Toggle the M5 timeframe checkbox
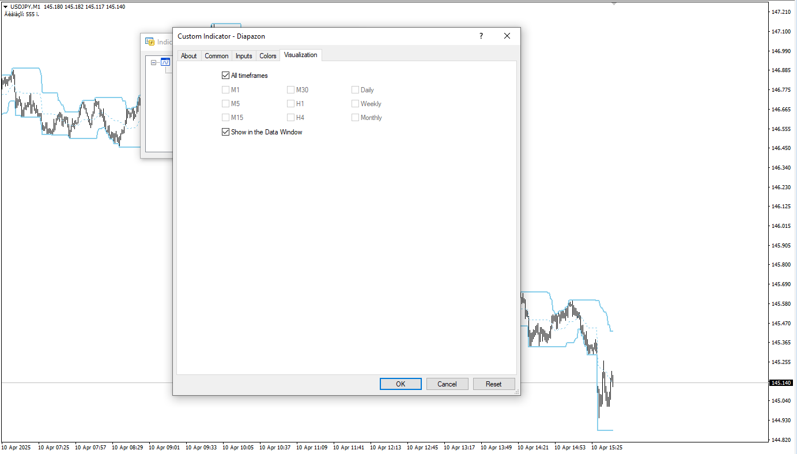The image size is (797, 454). [x=225, y=104]
